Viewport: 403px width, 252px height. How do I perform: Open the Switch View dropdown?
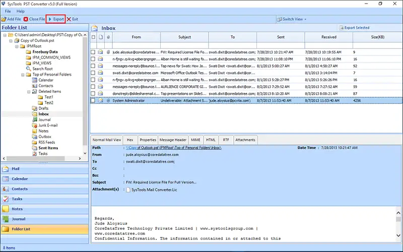(x=292, y=19)
